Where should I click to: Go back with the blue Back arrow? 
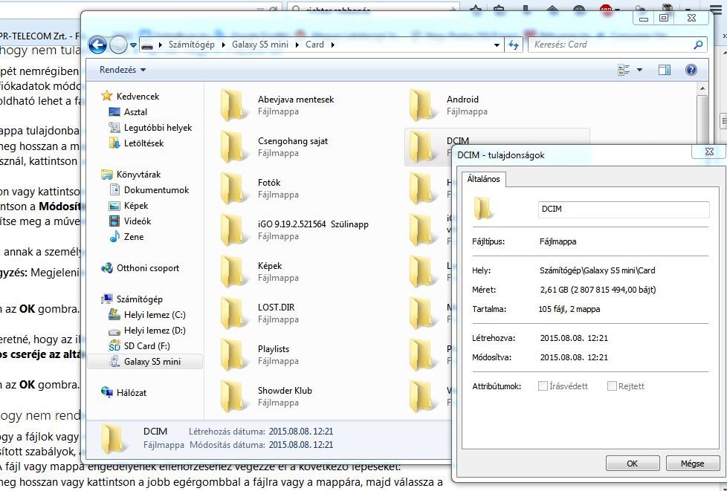pos(97,45)
